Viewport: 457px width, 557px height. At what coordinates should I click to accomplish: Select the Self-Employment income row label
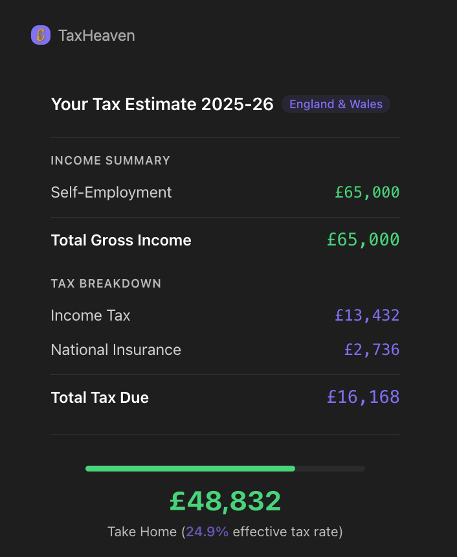coord(111,192)
